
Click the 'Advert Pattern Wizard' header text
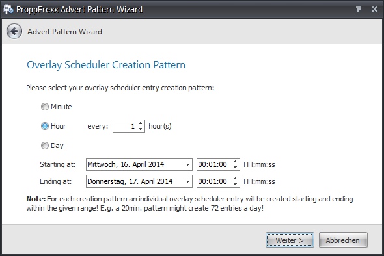coord(64,32)
